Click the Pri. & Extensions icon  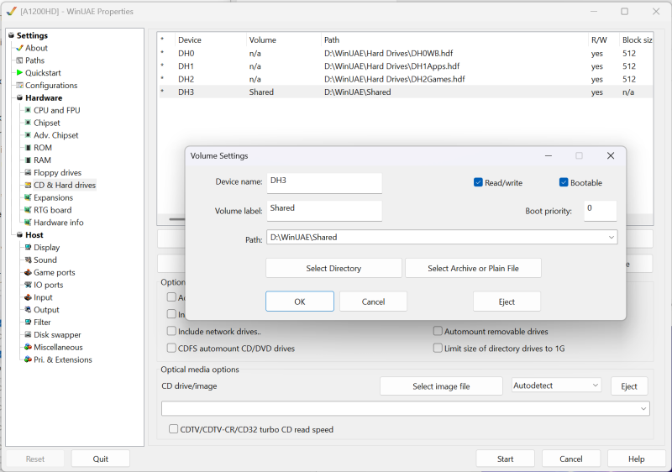point(28,359)
